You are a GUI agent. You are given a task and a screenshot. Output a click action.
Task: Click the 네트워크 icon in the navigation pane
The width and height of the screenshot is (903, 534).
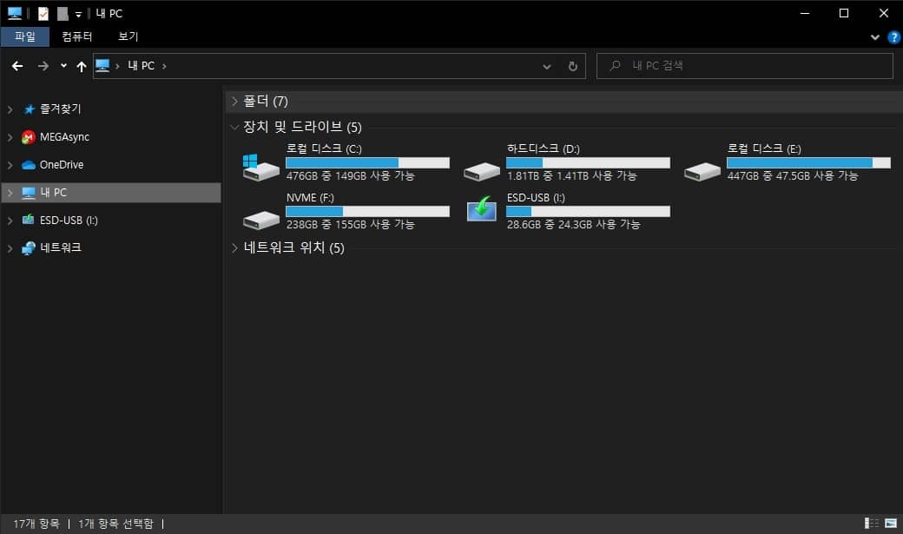point(28,247)
